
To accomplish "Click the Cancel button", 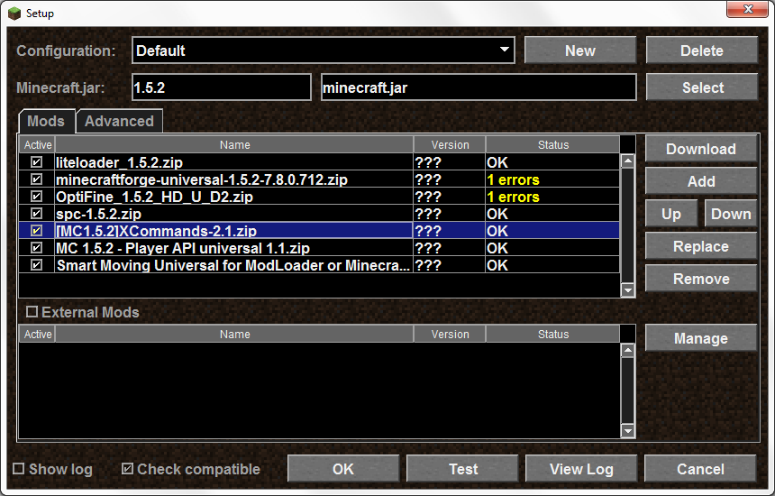I will 700,469.
